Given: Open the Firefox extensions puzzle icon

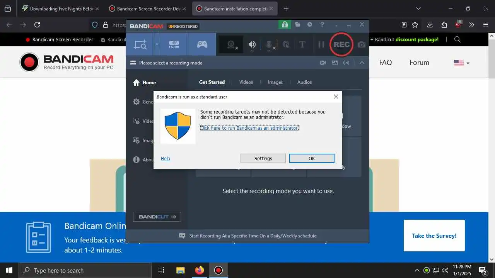Looking at the screenshot, I should (x=444, y=25).
